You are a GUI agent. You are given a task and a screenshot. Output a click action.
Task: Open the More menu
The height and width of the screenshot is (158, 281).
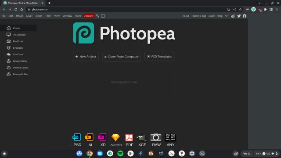coord(78,16)
